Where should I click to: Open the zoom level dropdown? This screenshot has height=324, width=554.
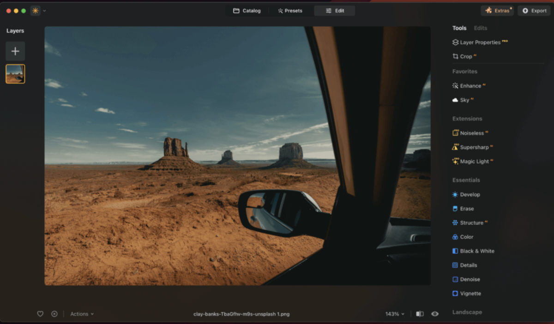point(395,313)
